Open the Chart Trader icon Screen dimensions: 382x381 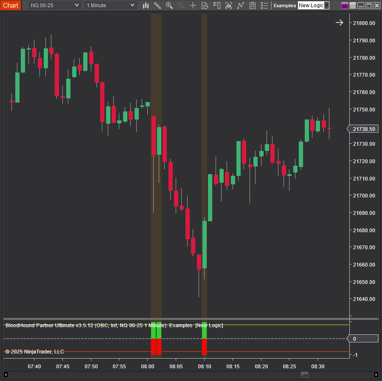216,6
